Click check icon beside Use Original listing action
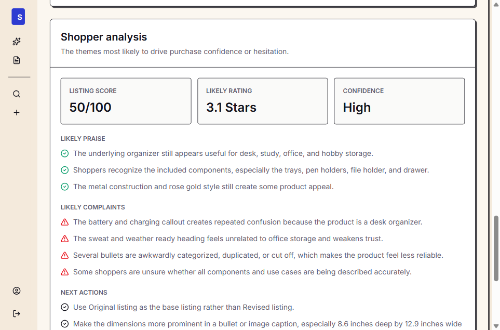The width and height of the screenshot is (500, 330). (x=65, y=307)
